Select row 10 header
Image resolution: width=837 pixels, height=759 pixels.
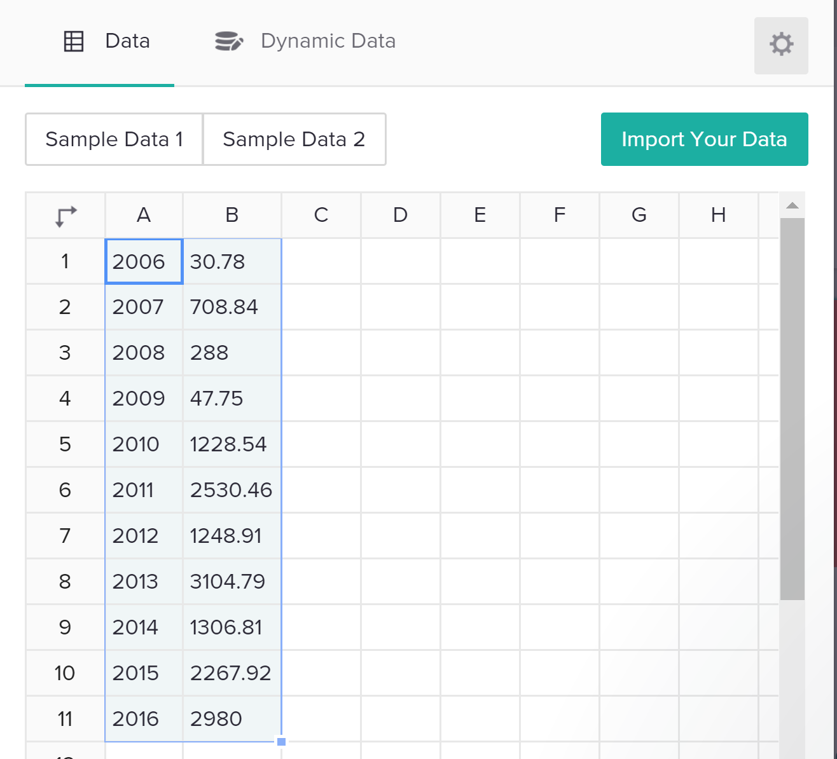tap(66, 673)
